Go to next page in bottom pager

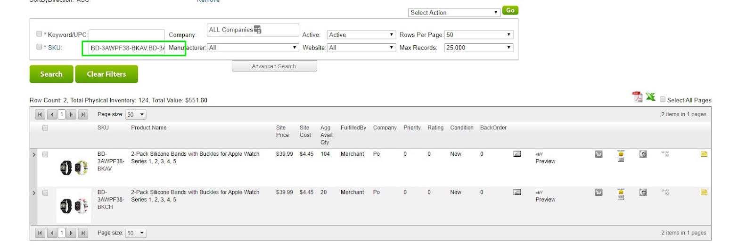coord(71,233)
